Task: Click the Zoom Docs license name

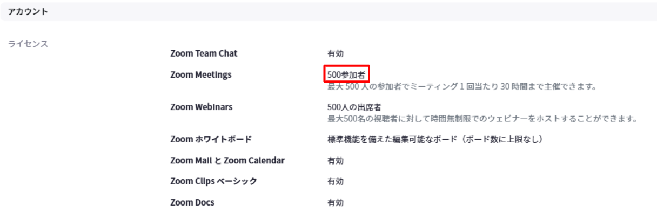Action: coord(192,203)
